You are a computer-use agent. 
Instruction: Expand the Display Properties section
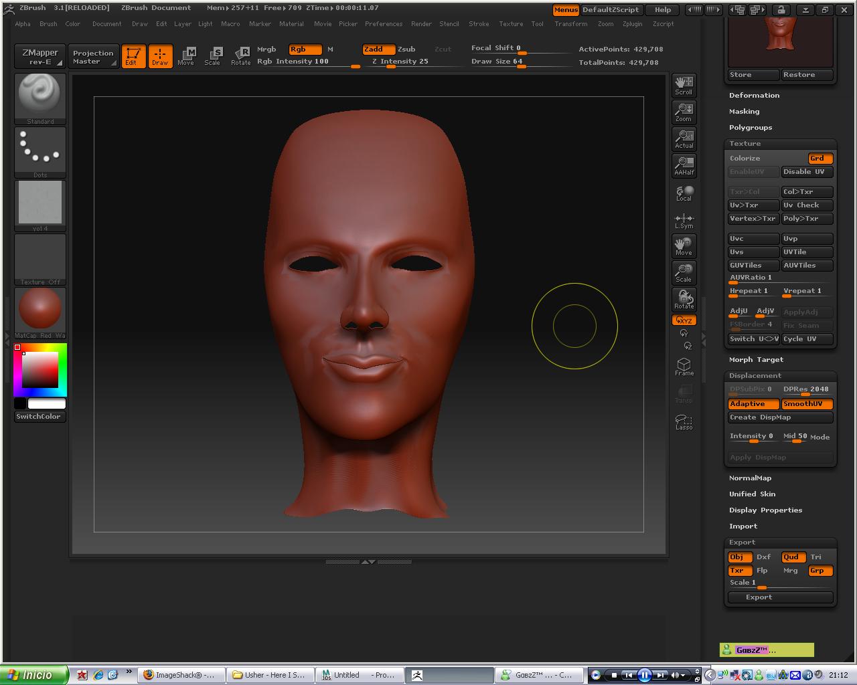pyautogui.click(x=765, y=510)
